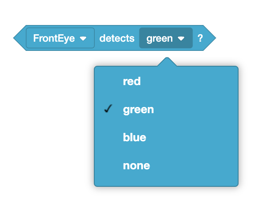This screenshot has height=207, width=264.
Task: Open the FrontEye sensor dropdown field
Action: 60,38
